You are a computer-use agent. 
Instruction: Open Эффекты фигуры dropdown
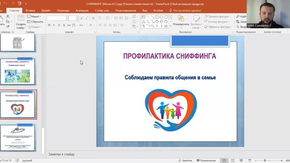[217, 27]
